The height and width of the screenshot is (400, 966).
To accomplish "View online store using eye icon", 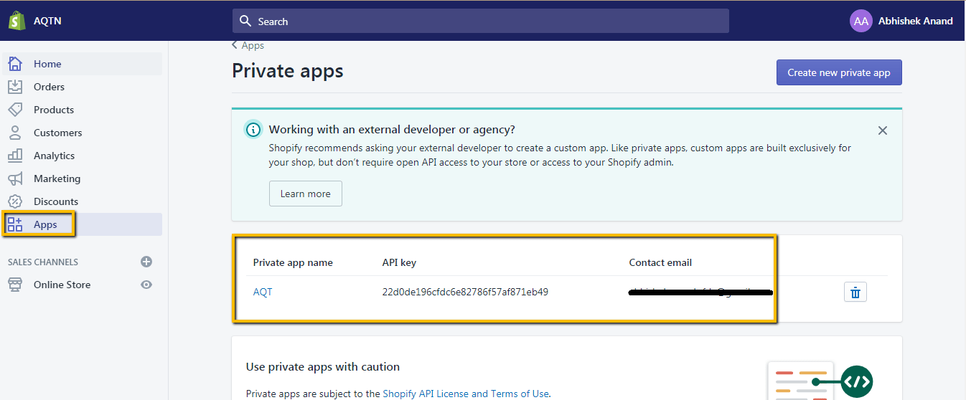I will [x=146, y=285].
